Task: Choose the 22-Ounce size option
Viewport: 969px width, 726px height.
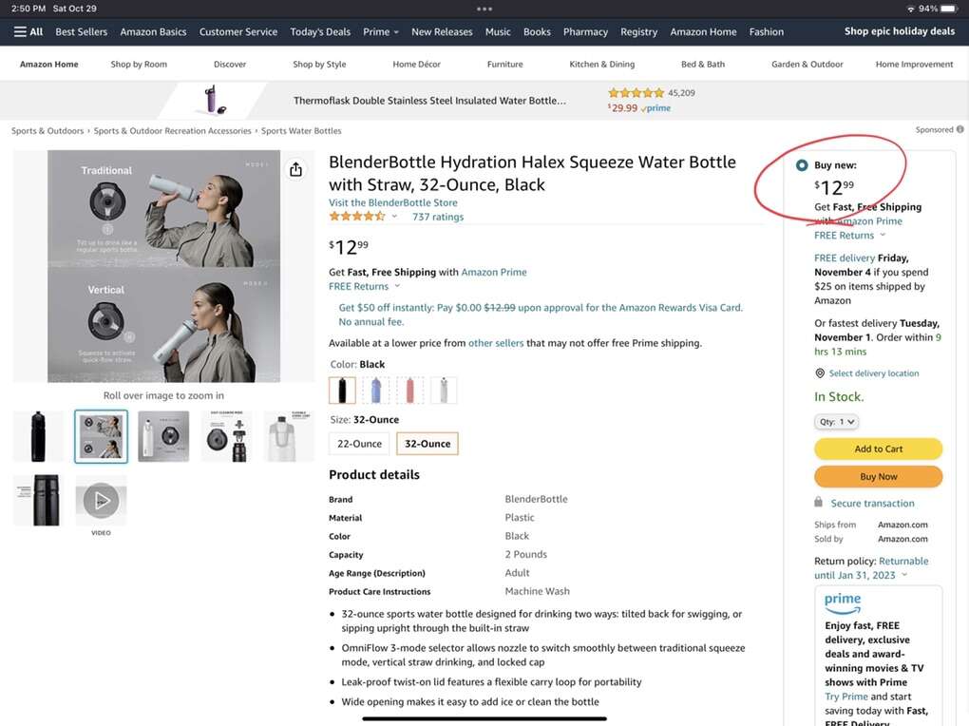Action: point(359,444)
